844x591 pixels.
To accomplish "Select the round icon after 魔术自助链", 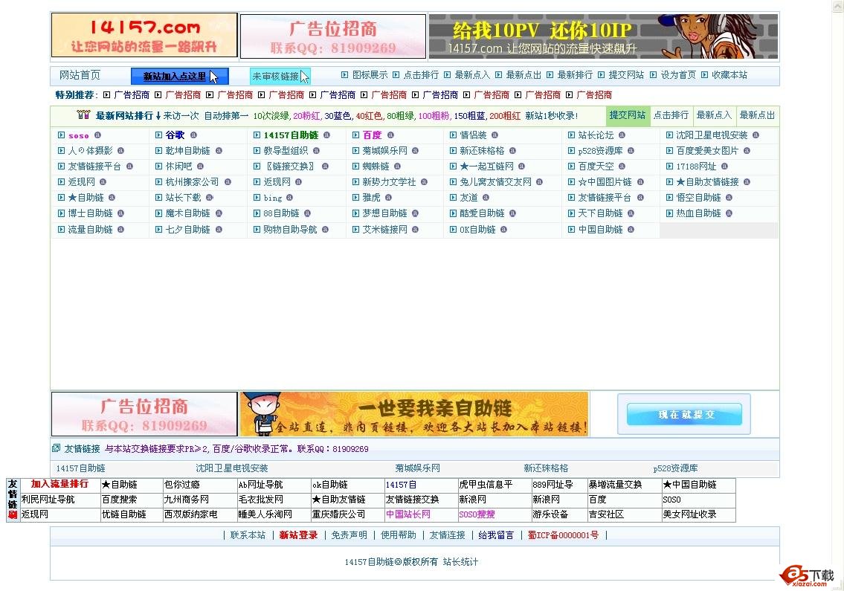I will [x=219, y=213].
